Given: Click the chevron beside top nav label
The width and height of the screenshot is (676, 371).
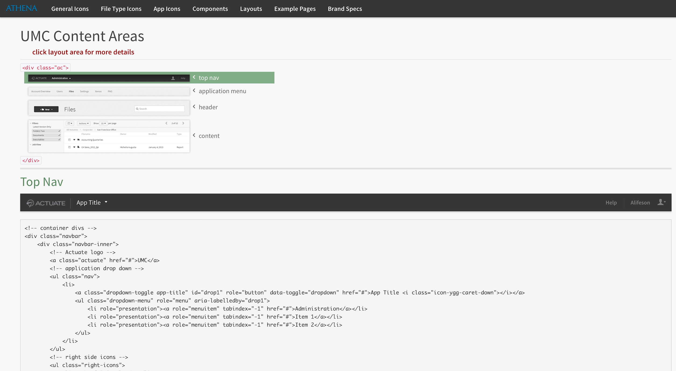Looking at the screenshot, I should tap(194, 77).
